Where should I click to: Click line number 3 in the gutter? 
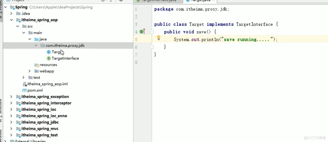136,24
